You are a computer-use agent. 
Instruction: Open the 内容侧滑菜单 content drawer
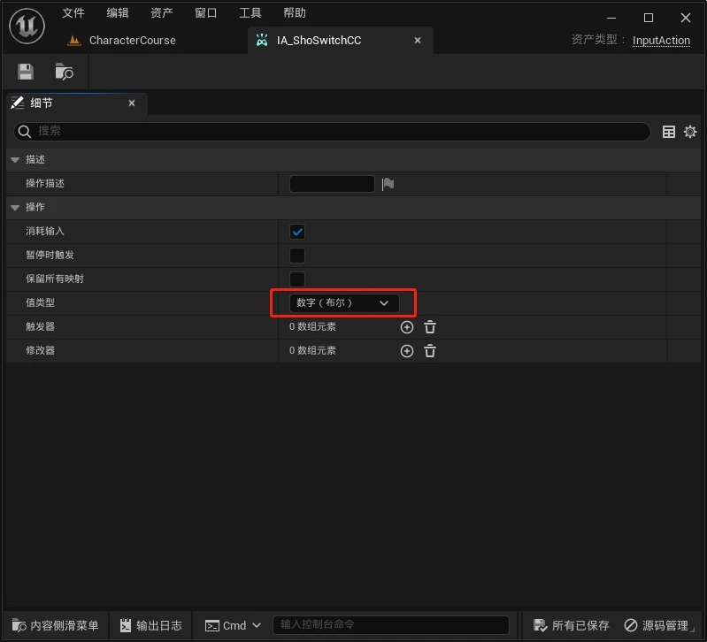tap(55, 625)
